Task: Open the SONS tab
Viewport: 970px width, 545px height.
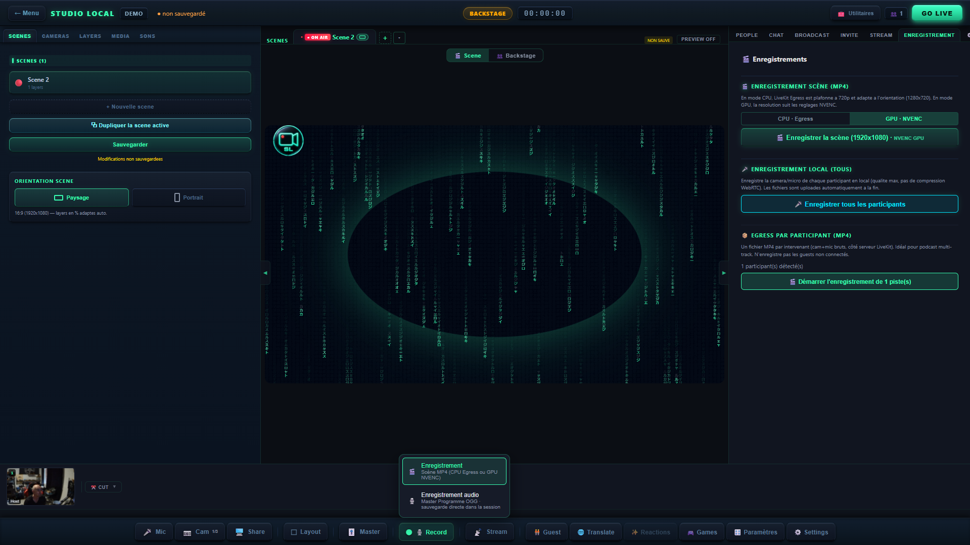Action: click(x=148, y=36)
